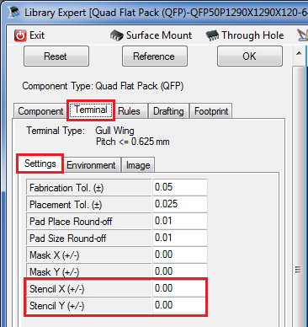Show the Image sub-tab
308x327 pixels.
[x=138, y=165]
